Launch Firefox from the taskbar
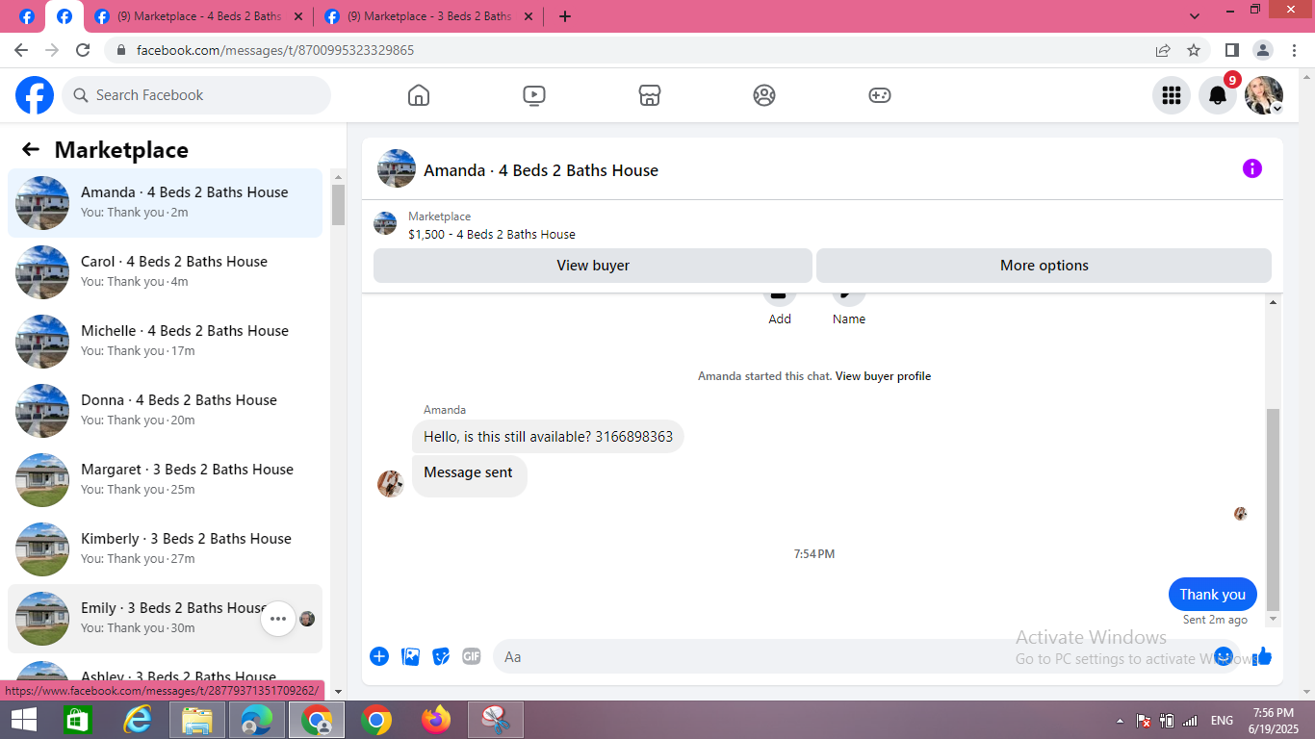The height and width of the screenshot is (739, 1315). click(x=436, y=720)
